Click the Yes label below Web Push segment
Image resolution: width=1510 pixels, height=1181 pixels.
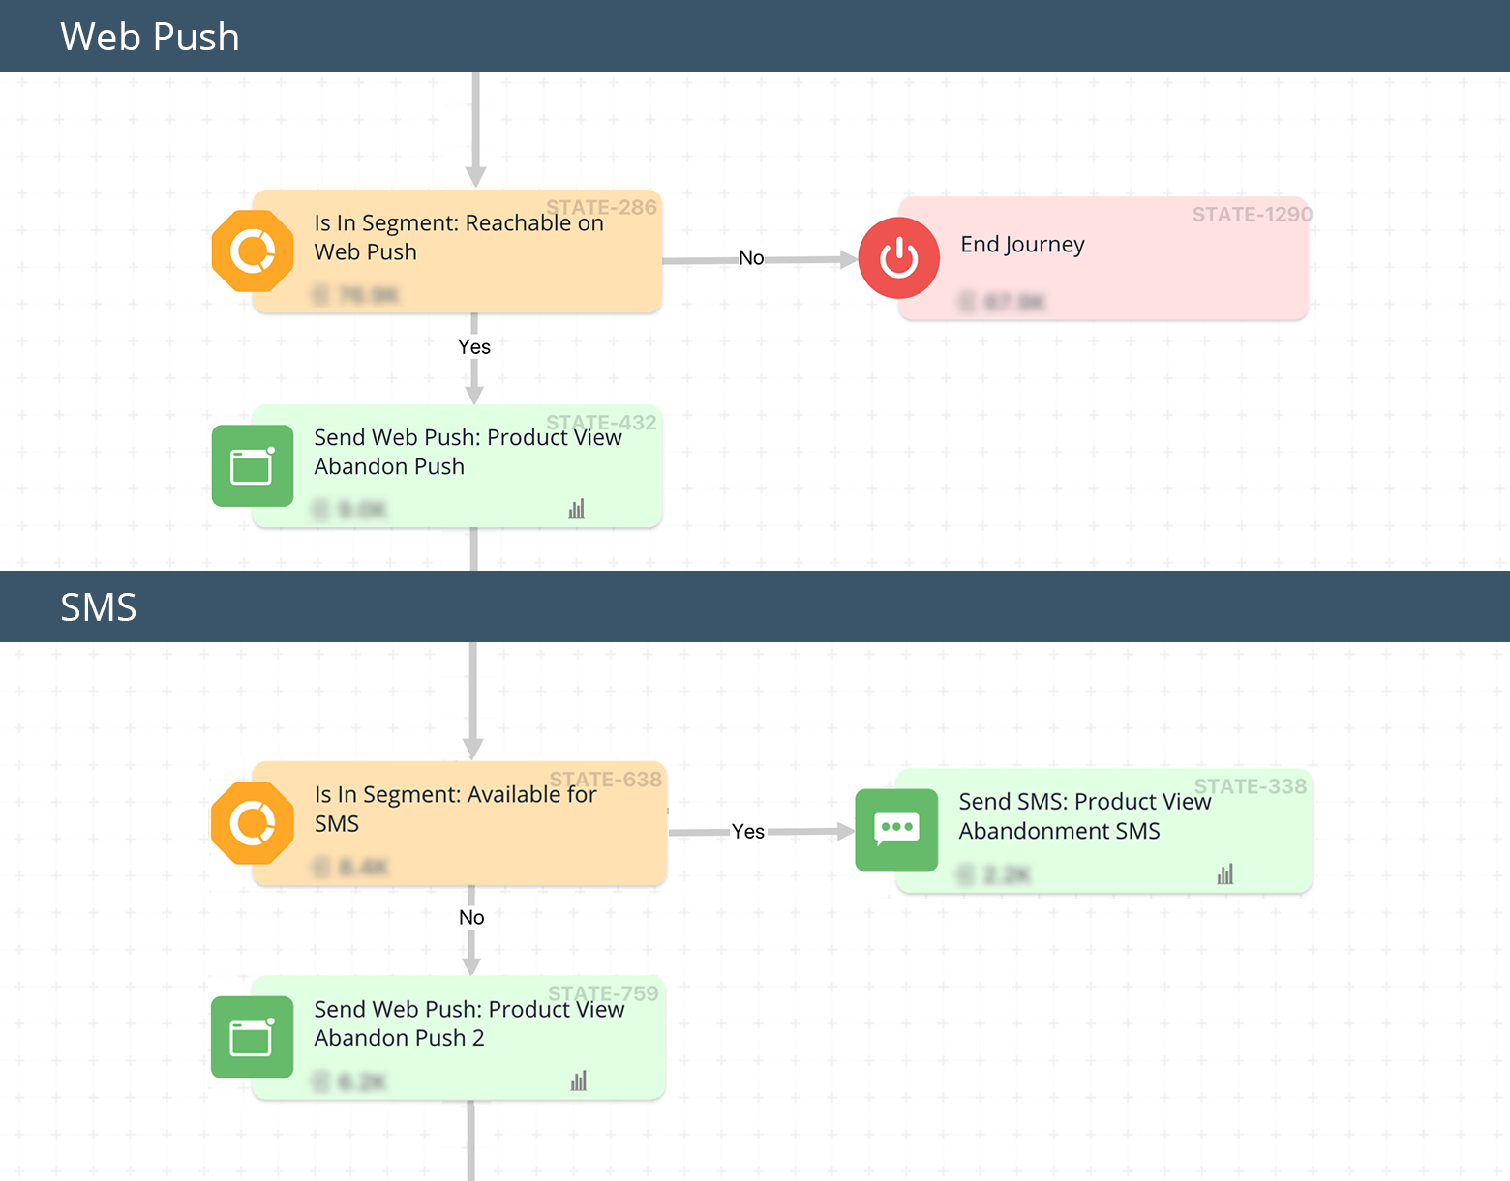tap(474, 347)
